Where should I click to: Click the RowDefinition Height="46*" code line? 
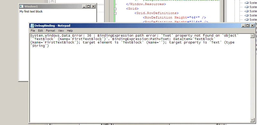click(174, 18)
